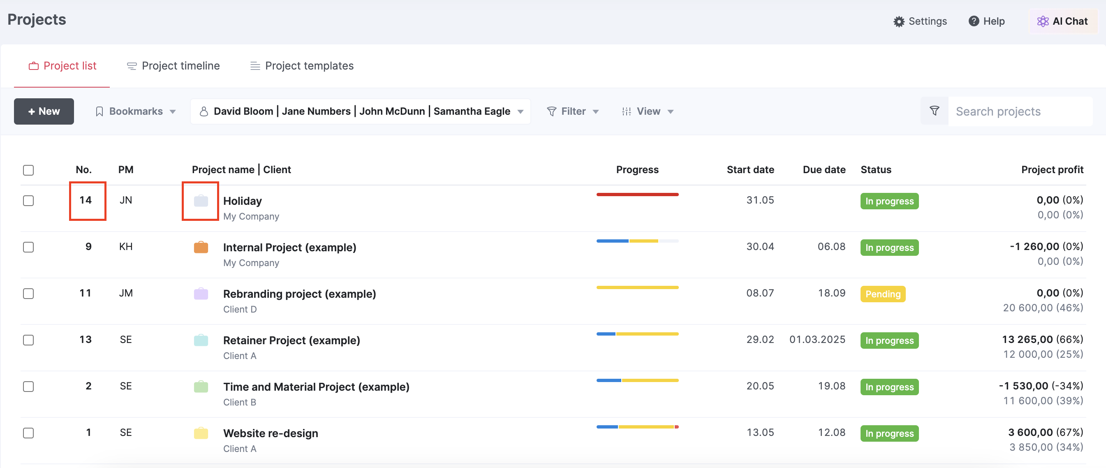Click the yellow Website re-design briefcase icon
Screen dimensions: 1106x468
click(x=201, y=433)
